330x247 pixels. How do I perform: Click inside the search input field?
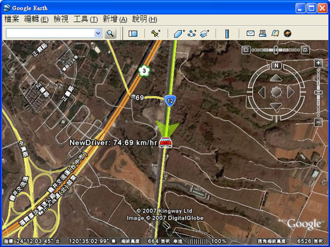[50, 33]
